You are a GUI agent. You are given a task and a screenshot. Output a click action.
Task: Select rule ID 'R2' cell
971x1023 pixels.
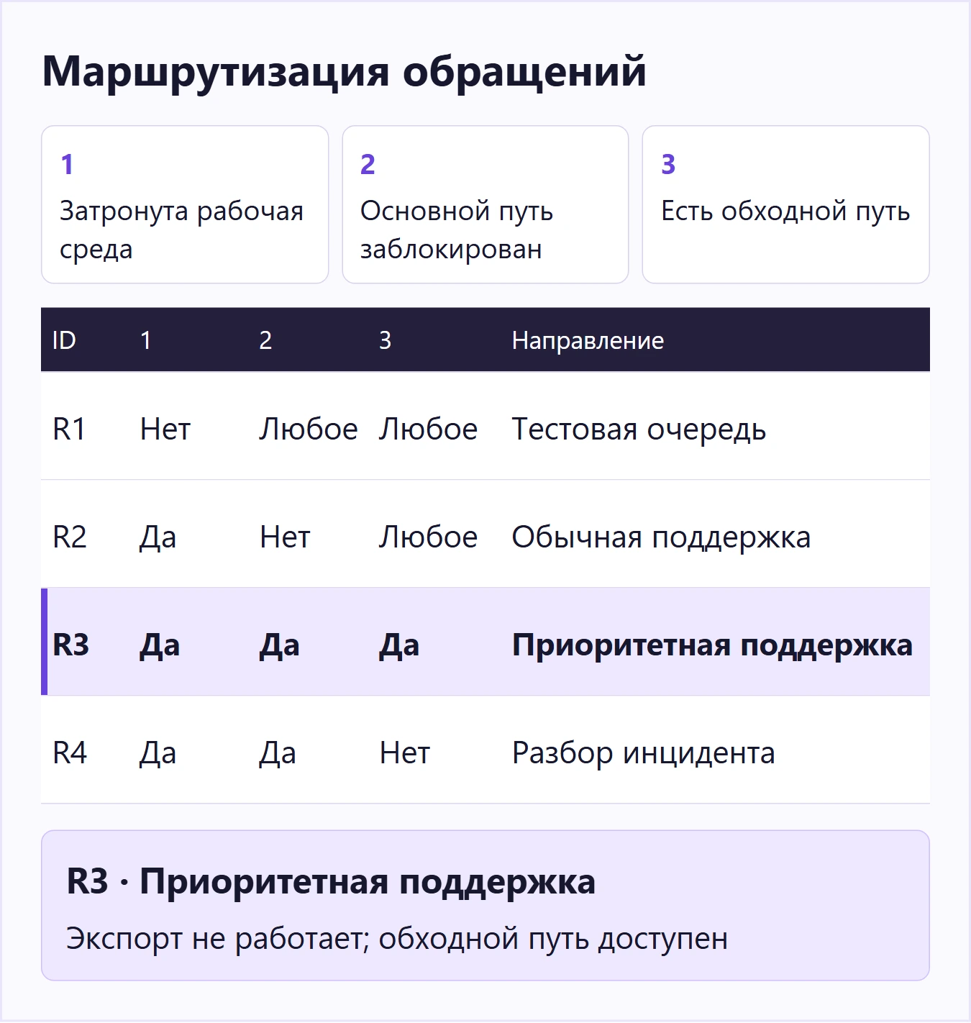(x=70, y=537)
